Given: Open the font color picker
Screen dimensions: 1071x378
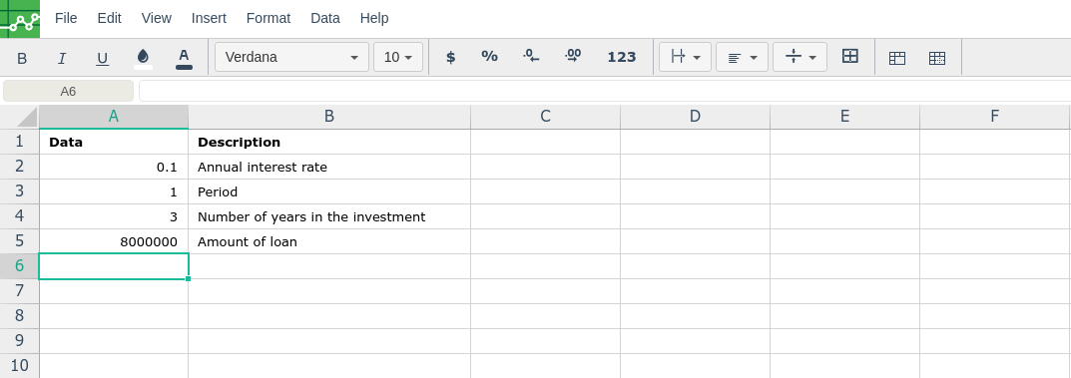Looking at the screenshot, I should point(184,58).
